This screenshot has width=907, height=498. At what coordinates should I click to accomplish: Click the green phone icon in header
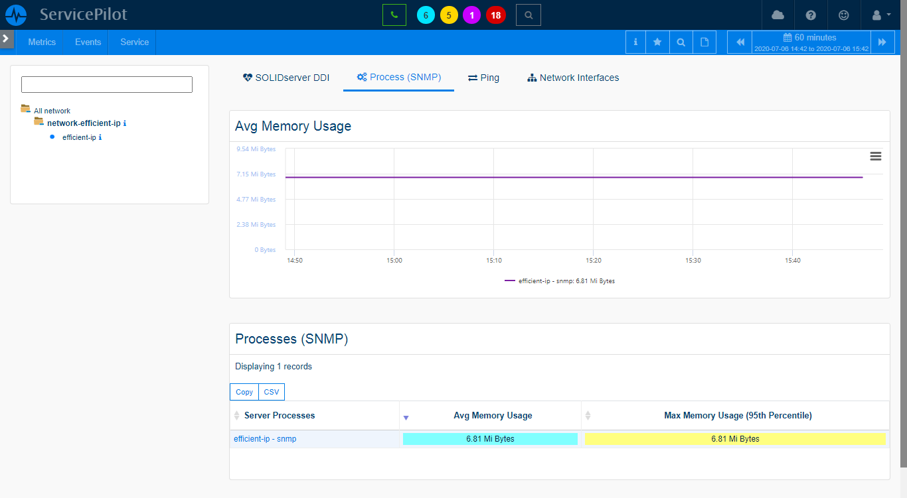[x=394, y=15]
